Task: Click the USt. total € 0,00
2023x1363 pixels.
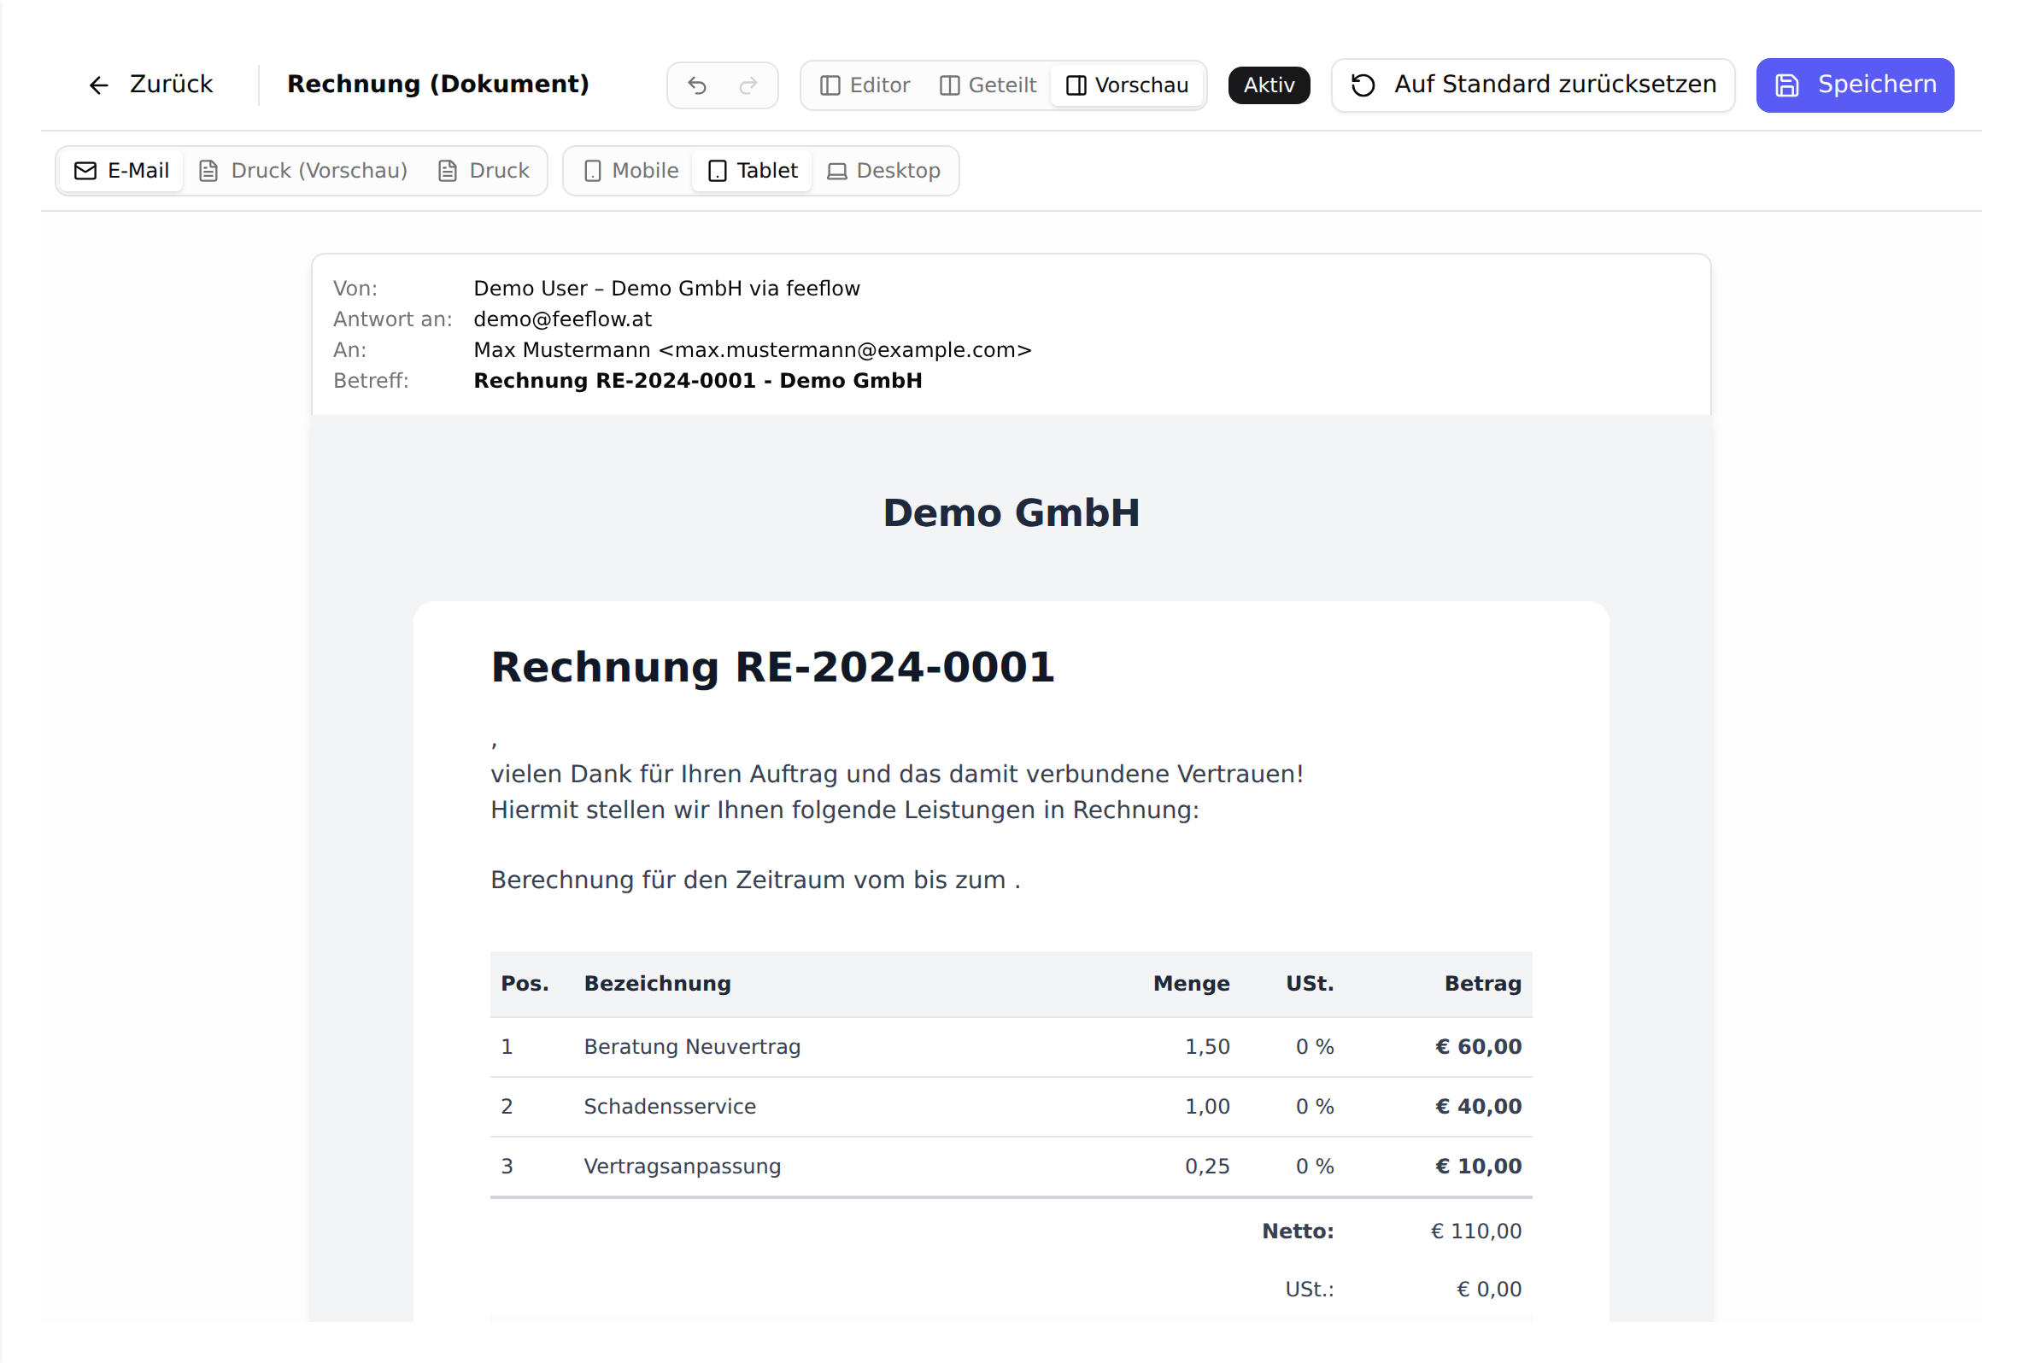Action: click(1488, 1290)
